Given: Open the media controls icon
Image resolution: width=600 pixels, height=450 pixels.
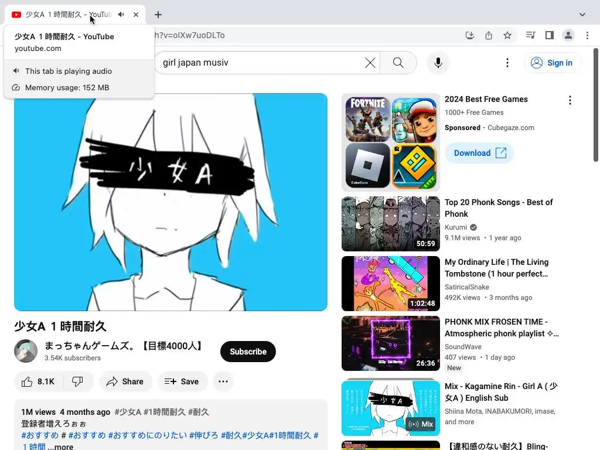Looking at the screenshot, I should click(x=530, y=35).
